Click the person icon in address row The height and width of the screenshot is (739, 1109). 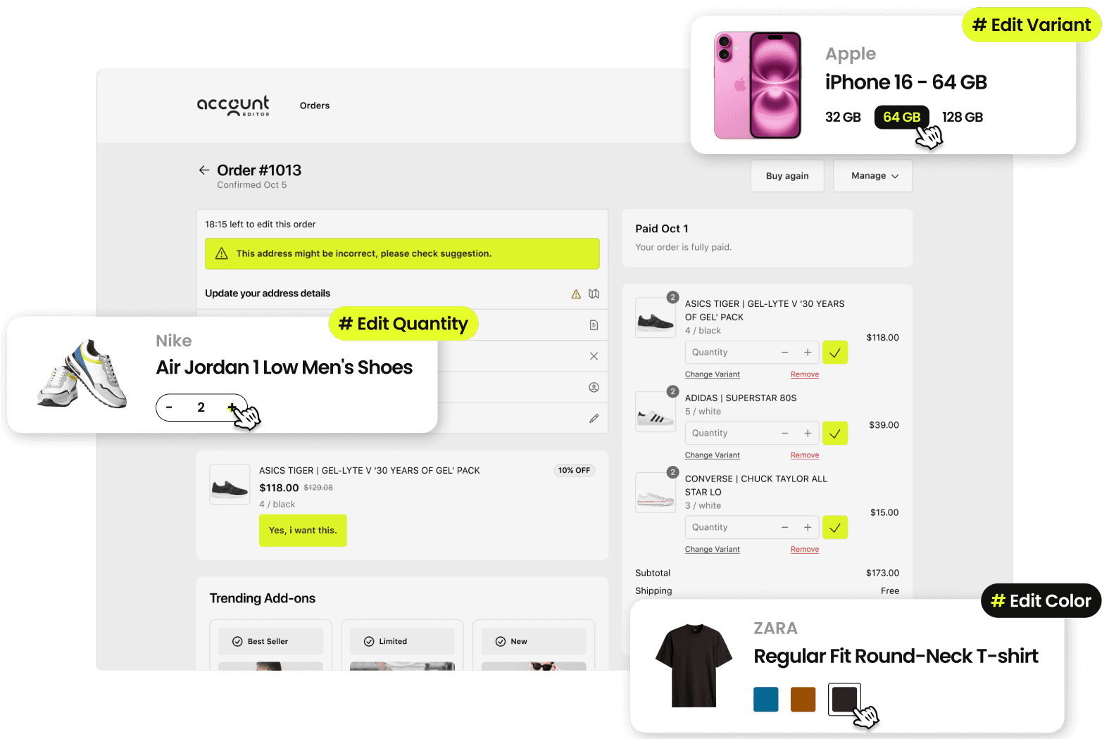(594, 387)
